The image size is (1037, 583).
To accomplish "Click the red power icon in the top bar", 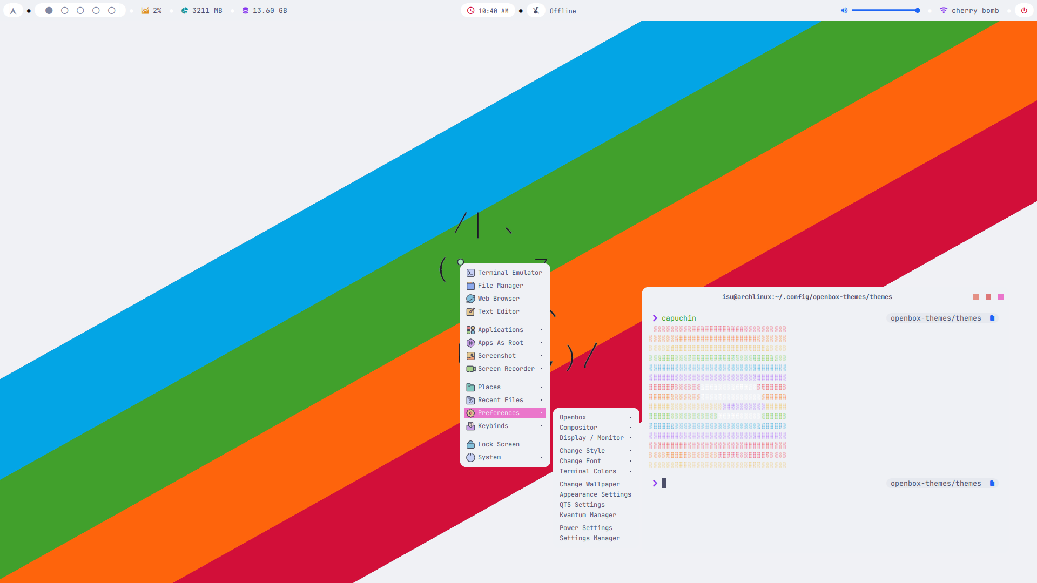I will (1024, 11).
